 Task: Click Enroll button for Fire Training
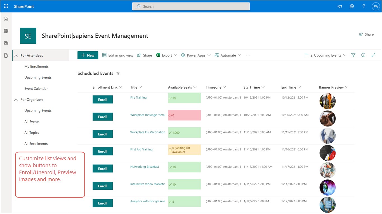[x=103, y=99]
